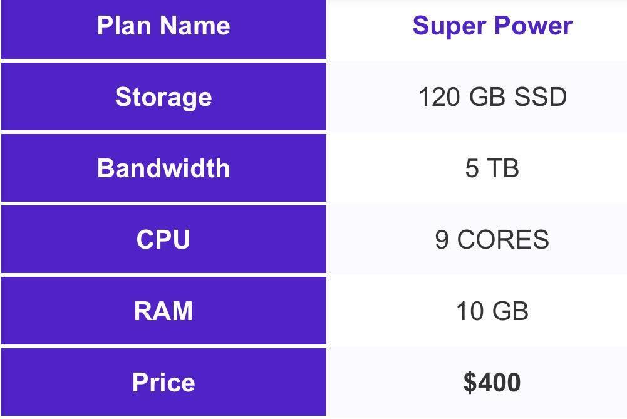Click the Storage row label
The width and height of the screenshot is (627, 419).
coord(163,96)
